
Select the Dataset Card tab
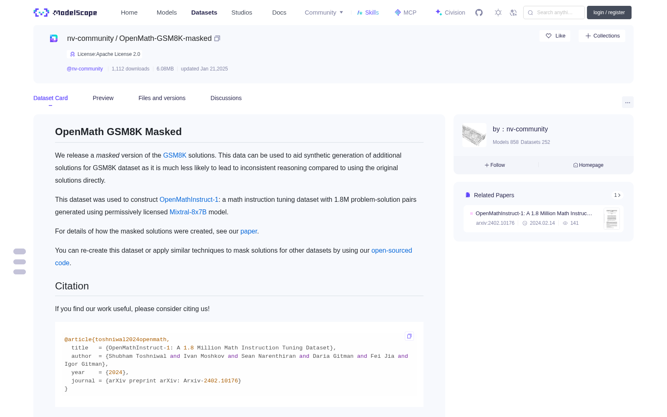pos(50,98)
